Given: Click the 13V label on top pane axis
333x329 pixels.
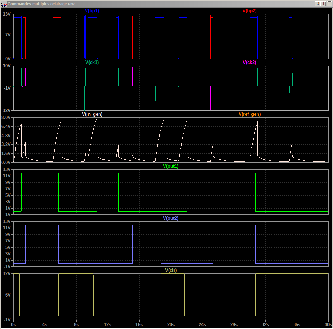Looking at the screenshot, I should pyautogui.click(x=7, y=14).
